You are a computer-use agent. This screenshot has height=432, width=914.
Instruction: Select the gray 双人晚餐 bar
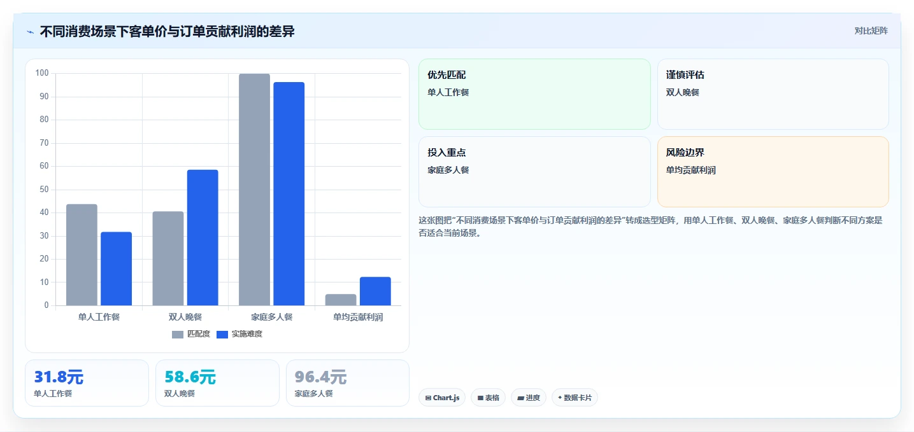click(x=168, y=258)
